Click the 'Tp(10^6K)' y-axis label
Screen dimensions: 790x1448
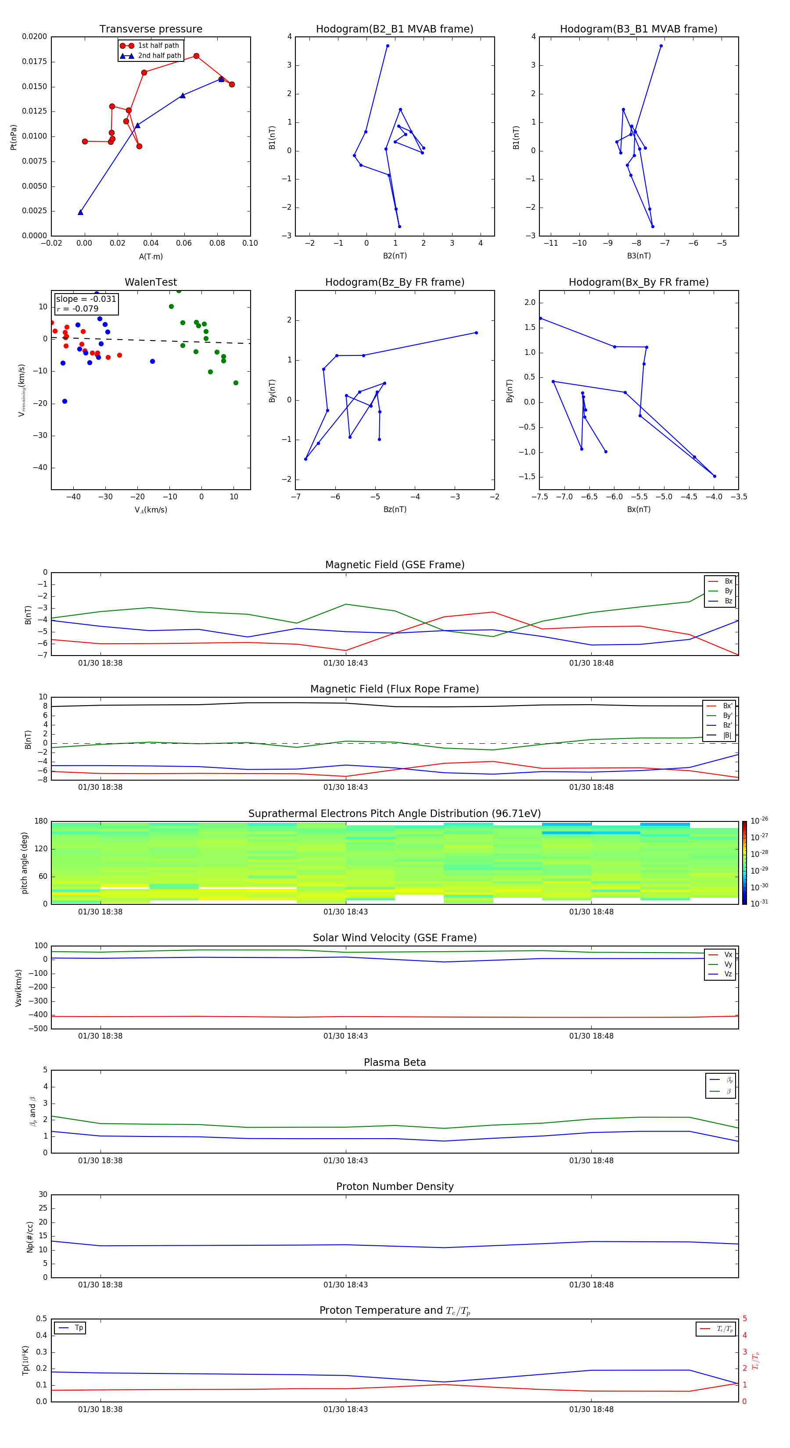tap(25, 1360)
